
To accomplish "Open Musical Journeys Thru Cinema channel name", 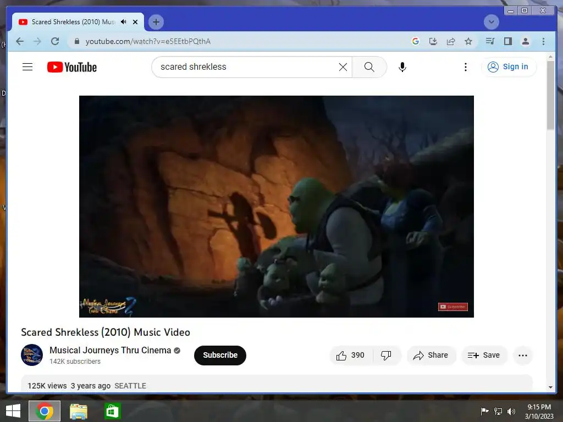I will pos(110,350).
